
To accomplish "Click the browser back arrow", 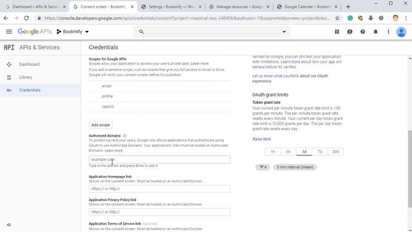I will point(6,18).
